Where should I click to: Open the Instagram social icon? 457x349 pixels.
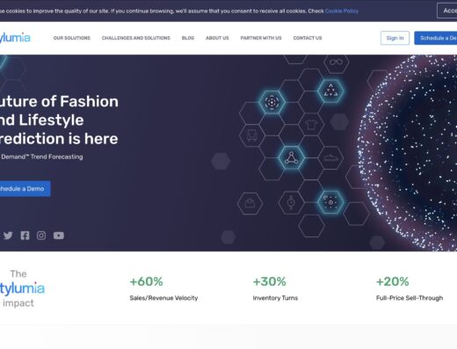pos(41,236)
